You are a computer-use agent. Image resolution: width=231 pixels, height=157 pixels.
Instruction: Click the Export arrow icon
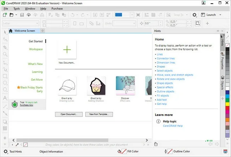coord(102,15)
